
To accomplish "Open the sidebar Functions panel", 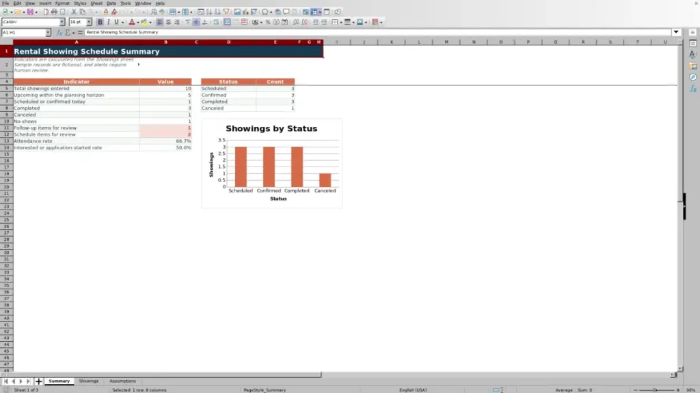I will point(692,89).
